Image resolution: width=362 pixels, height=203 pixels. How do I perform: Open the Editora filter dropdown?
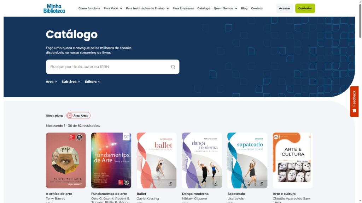92,82
